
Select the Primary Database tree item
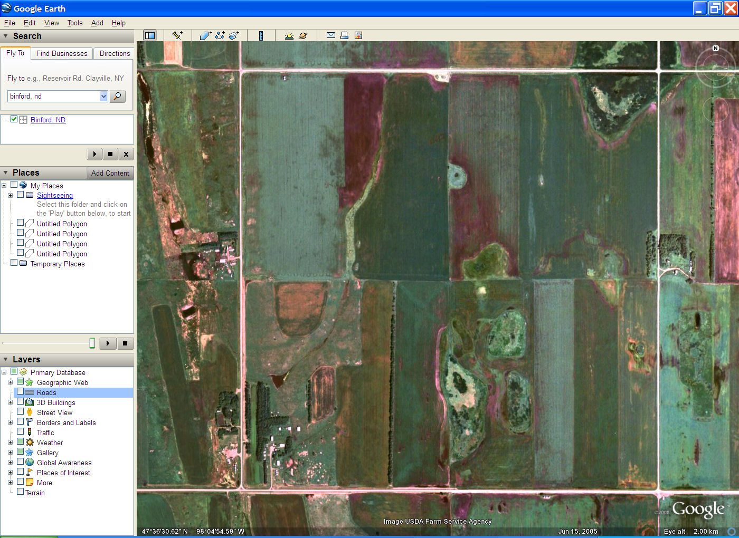click(58, 372)
